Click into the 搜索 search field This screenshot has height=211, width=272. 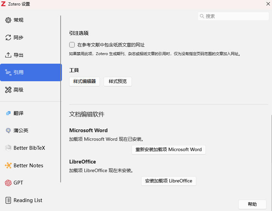pyautogui.click(x=233, y=16)
